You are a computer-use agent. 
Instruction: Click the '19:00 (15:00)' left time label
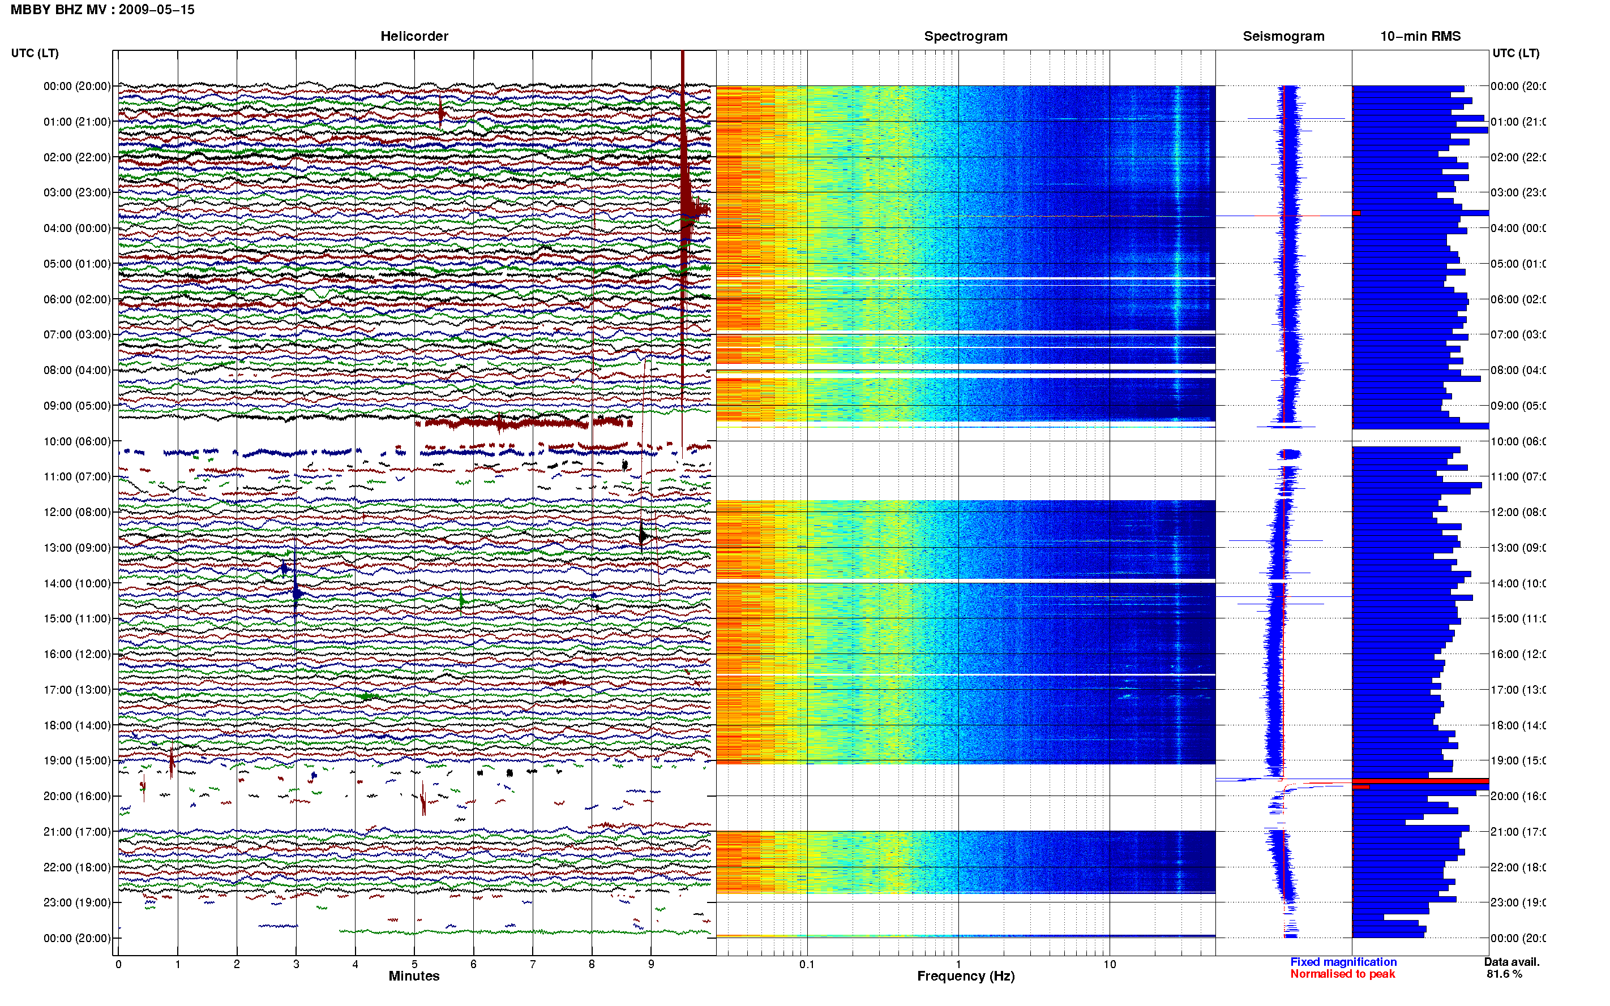pos(77,760)
